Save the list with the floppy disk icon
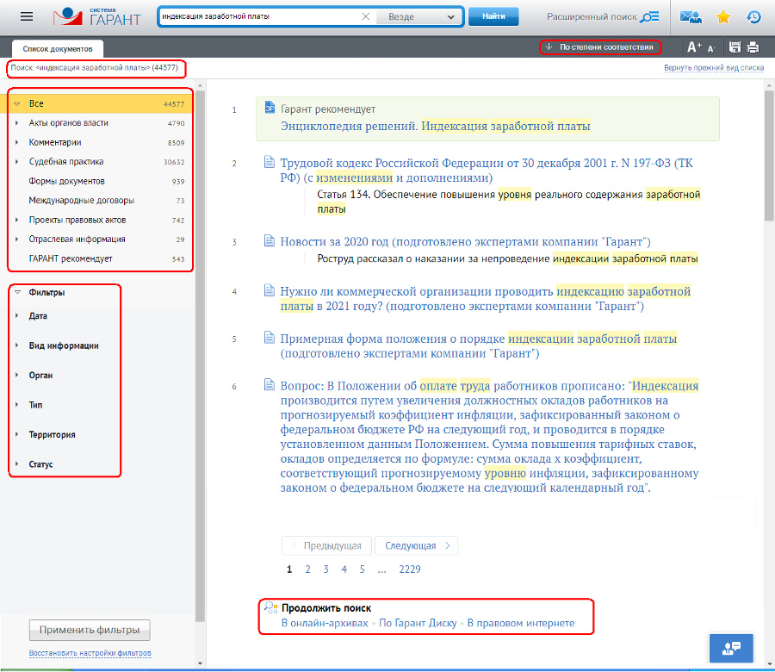Viewport: 775px width, 672px height. [735, 47]
